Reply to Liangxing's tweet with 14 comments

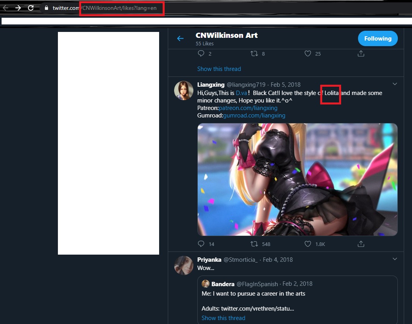coord(201,244)
